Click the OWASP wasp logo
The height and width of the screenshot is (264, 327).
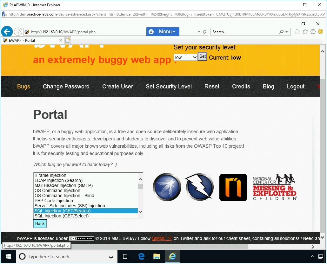click(167, 187)
